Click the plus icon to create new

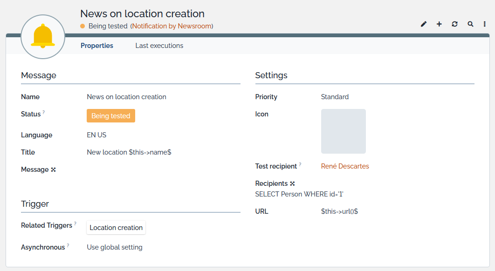click(x=439, y=24)
